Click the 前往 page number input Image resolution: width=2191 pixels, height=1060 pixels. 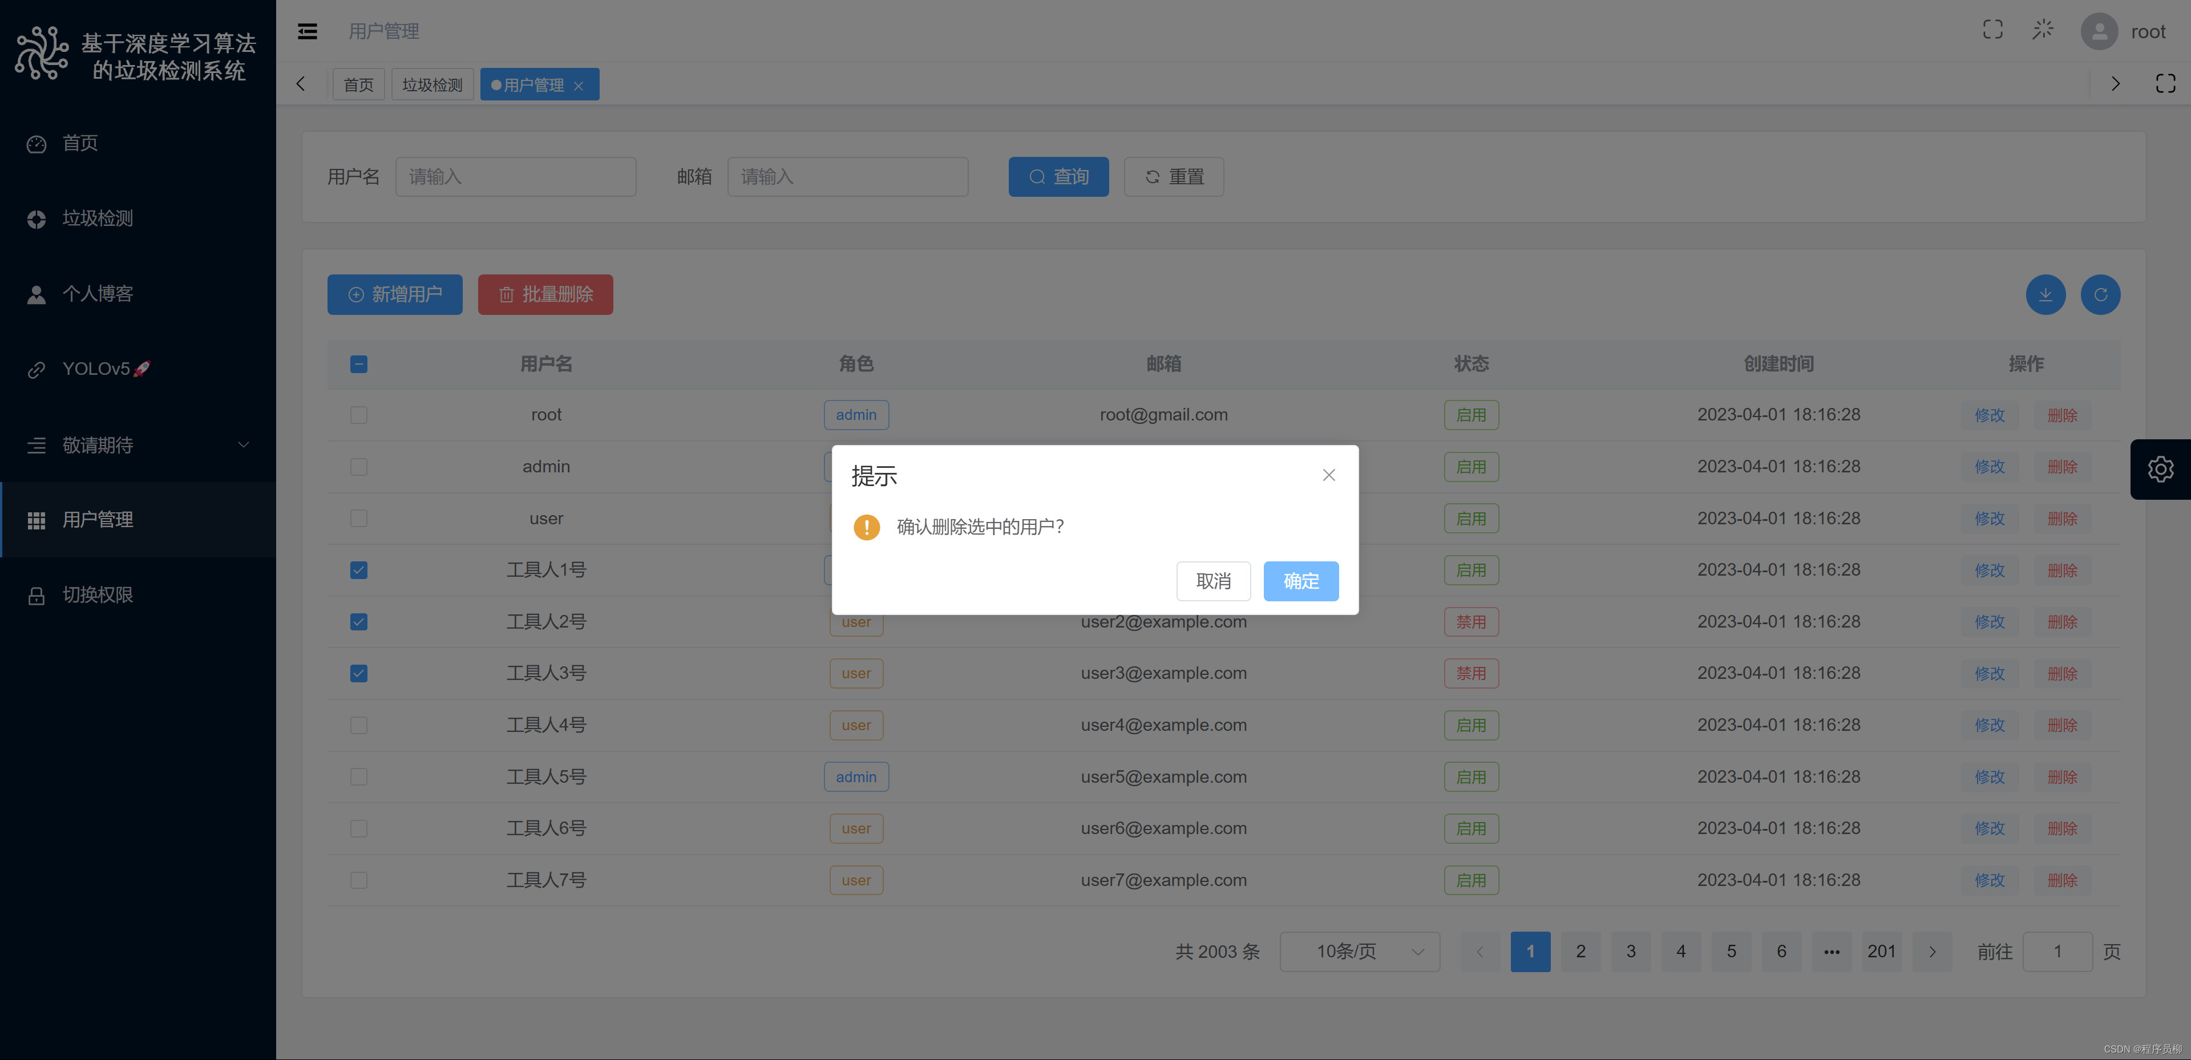[x=2057, y=951]
